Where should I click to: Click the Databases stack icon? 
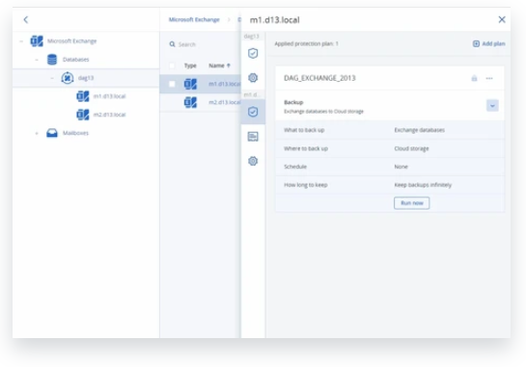(52, 60)
